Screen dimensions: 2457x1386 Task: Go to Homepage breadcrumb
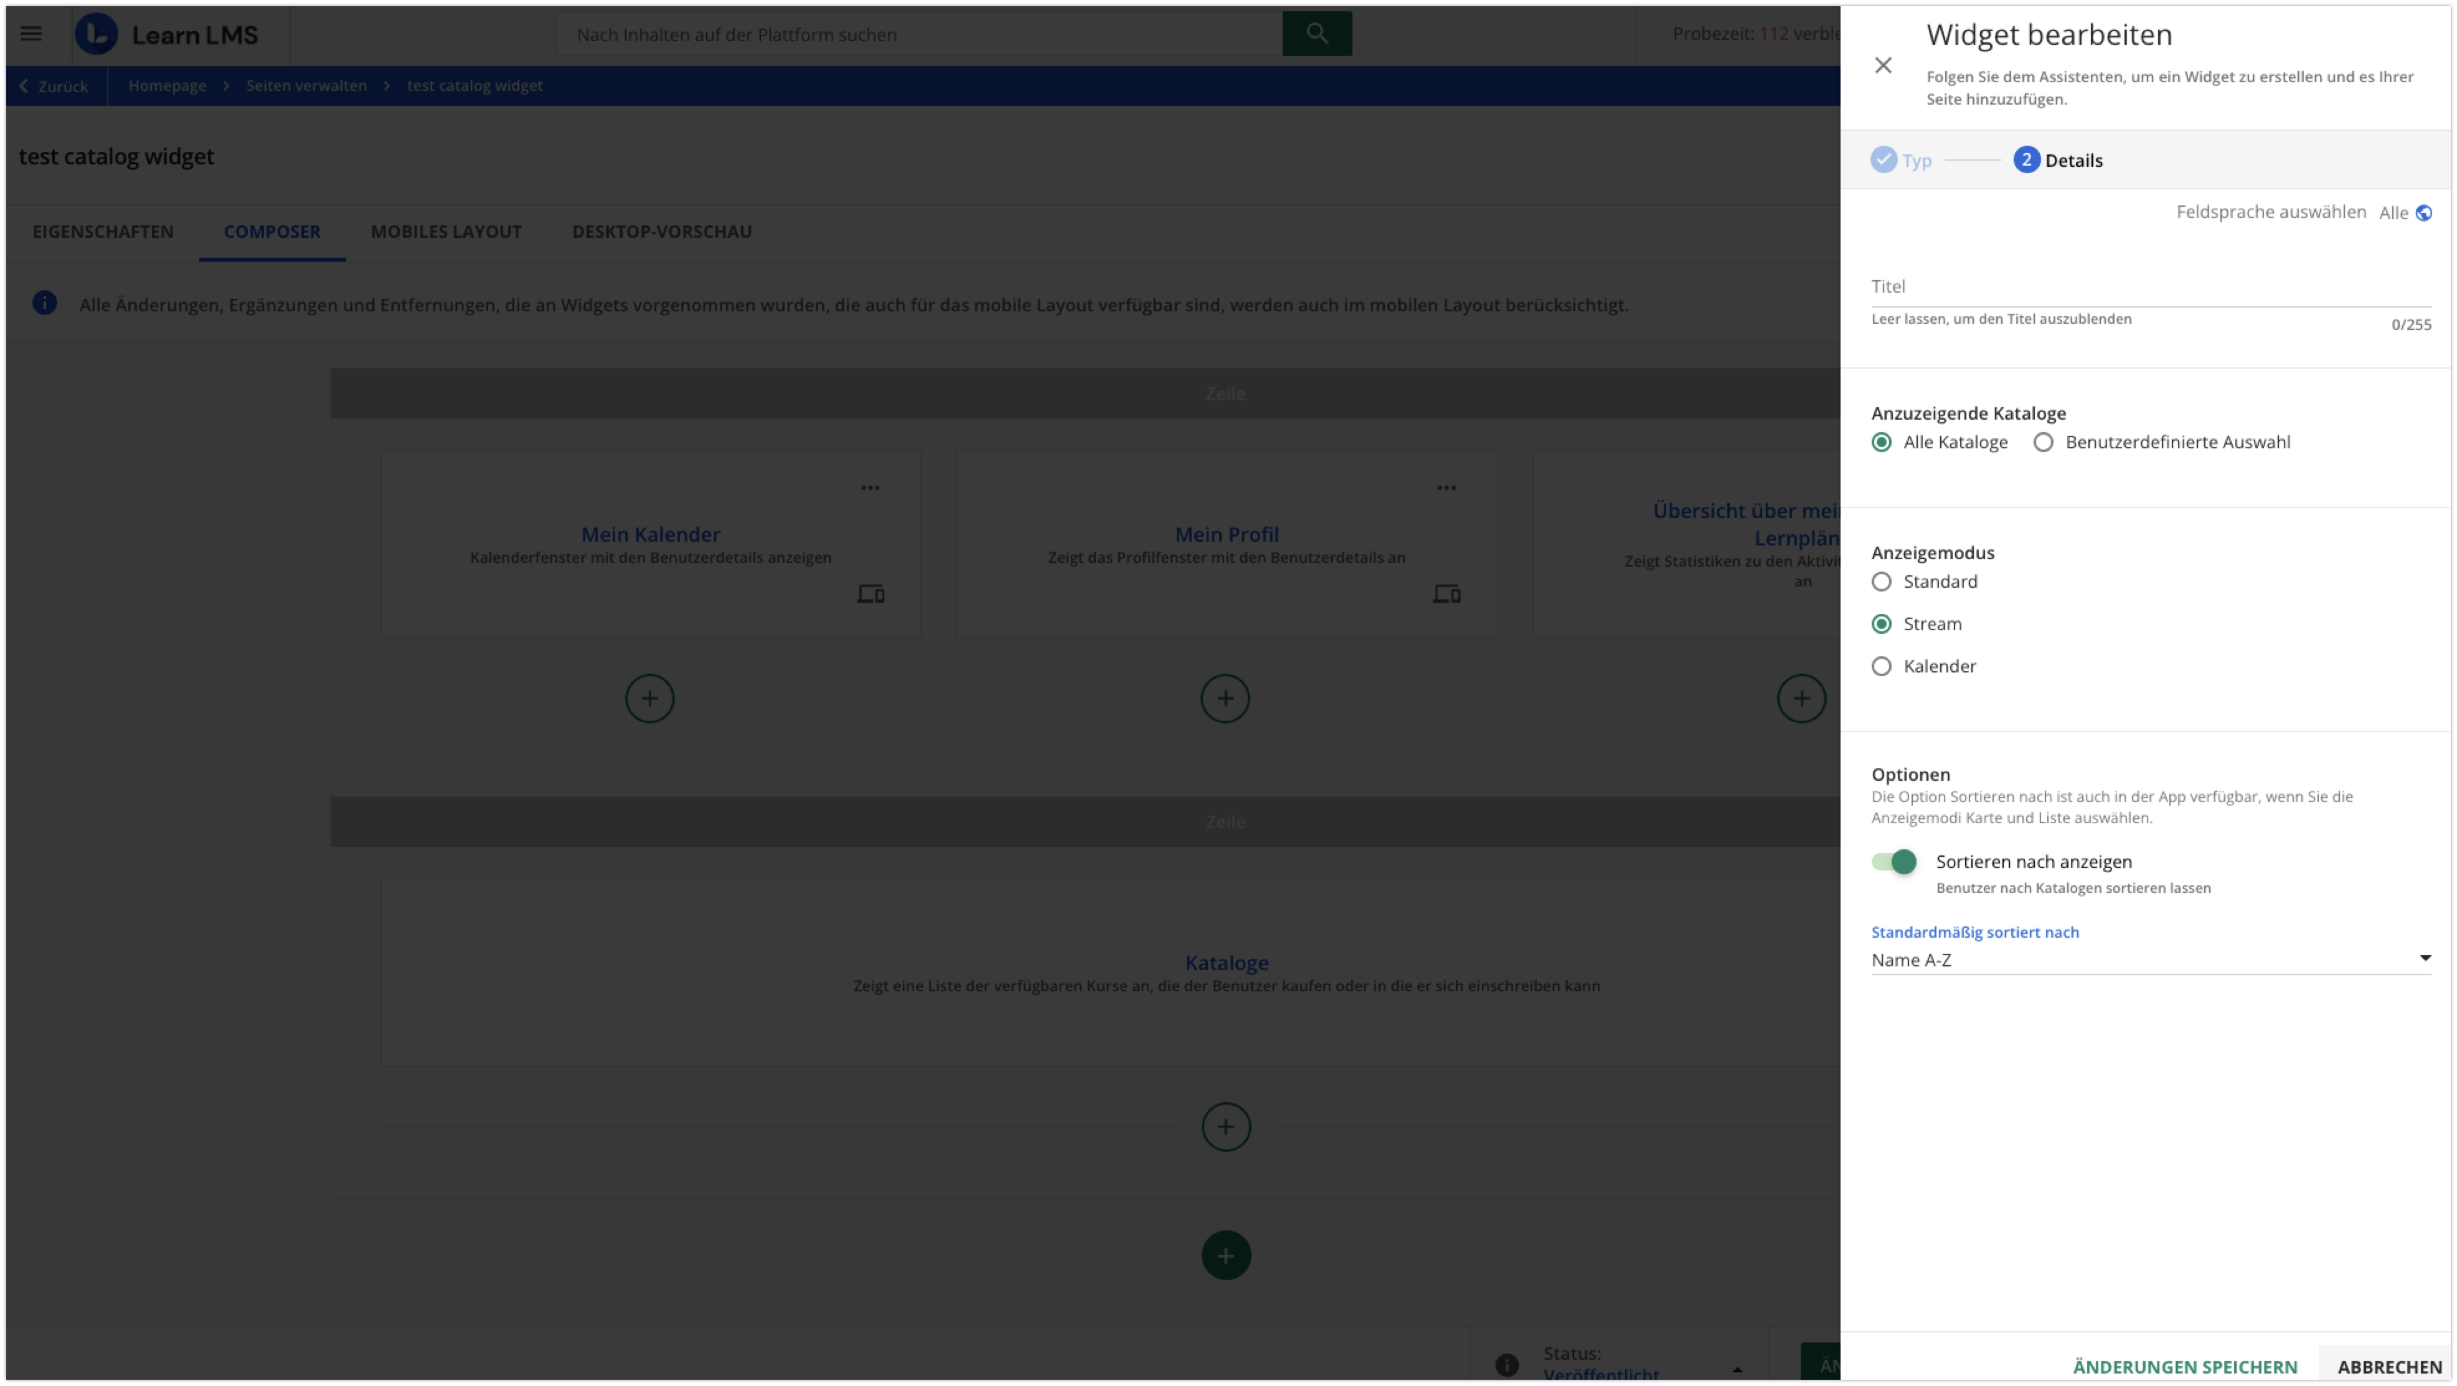point(167,85)
